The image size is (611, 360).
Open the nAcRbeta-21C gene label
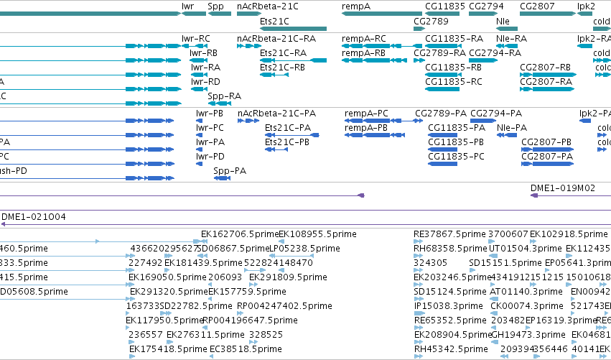(x=267, y=6)
